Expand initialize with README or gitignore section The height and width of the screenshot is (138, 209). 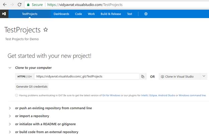point(10,124)
